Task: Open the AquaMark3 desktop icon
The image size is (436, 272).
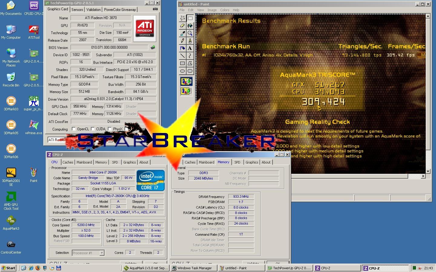Action: [x=11, y=223]
